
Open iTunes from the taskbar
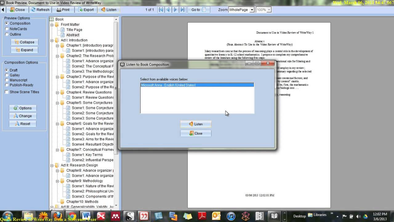[231, 216]
